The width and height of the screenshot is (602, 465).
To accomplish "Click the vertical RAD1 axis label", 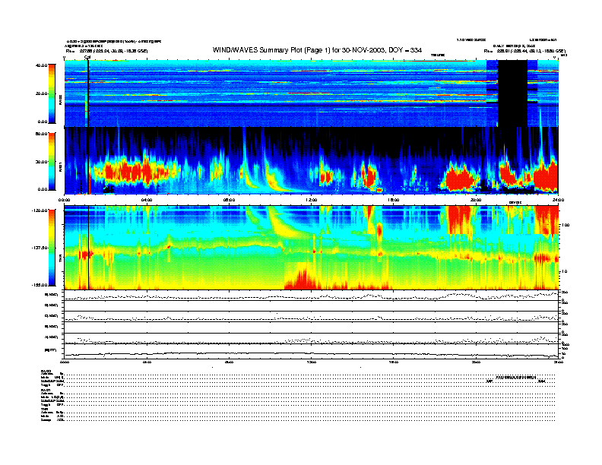I will click(x=60, y=167).
